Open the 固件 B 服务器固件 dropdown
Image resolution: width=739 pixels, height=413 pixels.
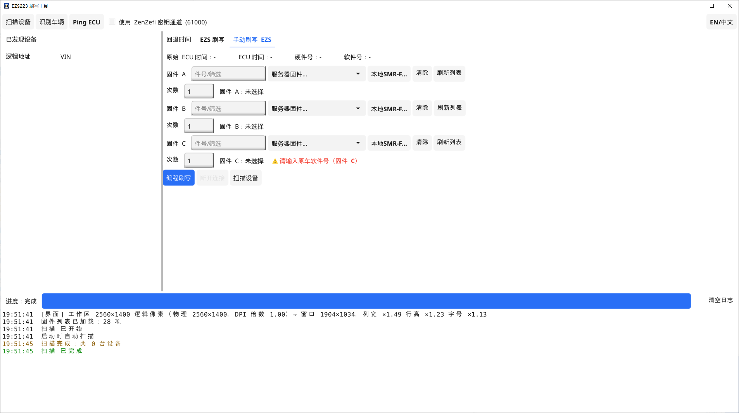[316, 108]
